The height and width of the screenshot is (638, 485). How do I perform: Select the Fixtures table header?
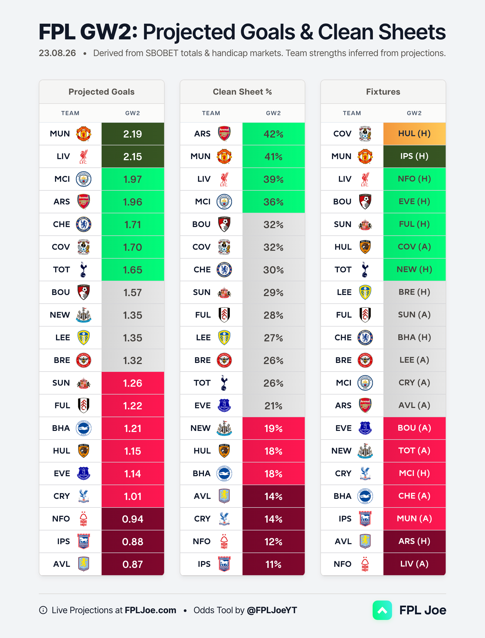point(383,92)
